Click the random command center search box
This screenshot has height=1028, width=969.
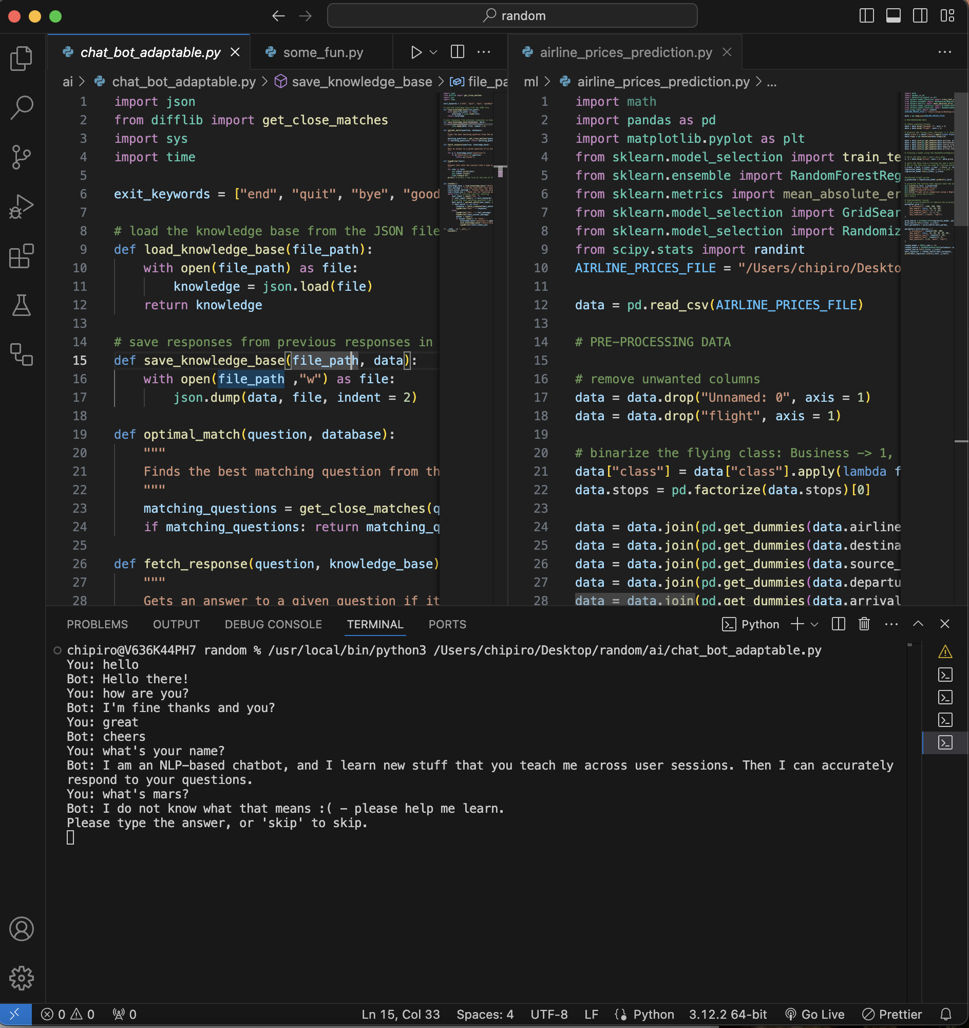tap(512, 15)
